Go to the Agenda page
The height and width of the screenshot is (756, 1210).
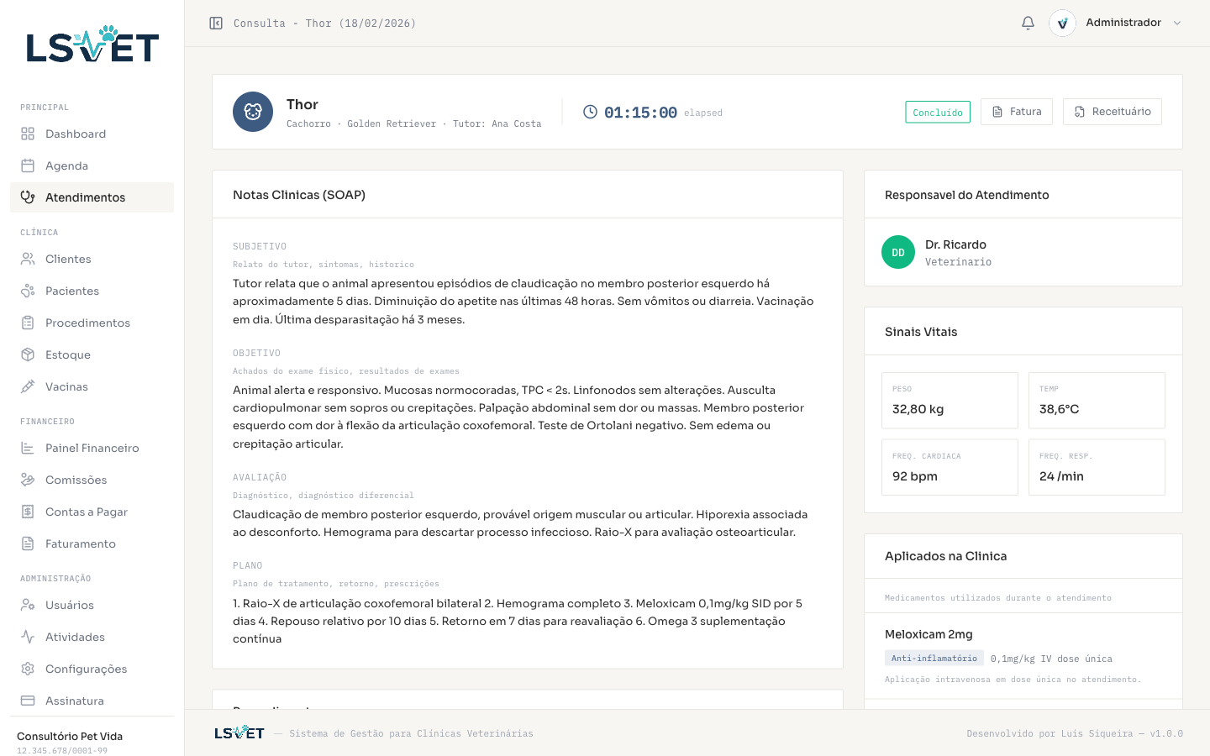[66, 165]
